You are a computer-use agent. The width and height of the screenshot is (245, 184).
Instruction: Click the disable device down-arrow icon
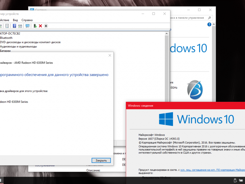[x=46, y=26]
